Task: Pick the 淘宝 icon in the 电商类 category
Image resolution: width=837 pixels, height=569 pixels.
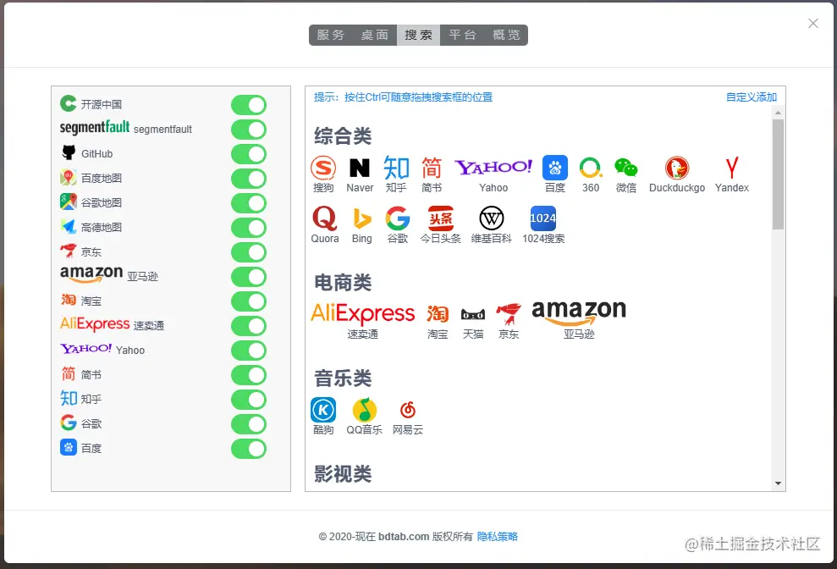Action: [438, 313]
